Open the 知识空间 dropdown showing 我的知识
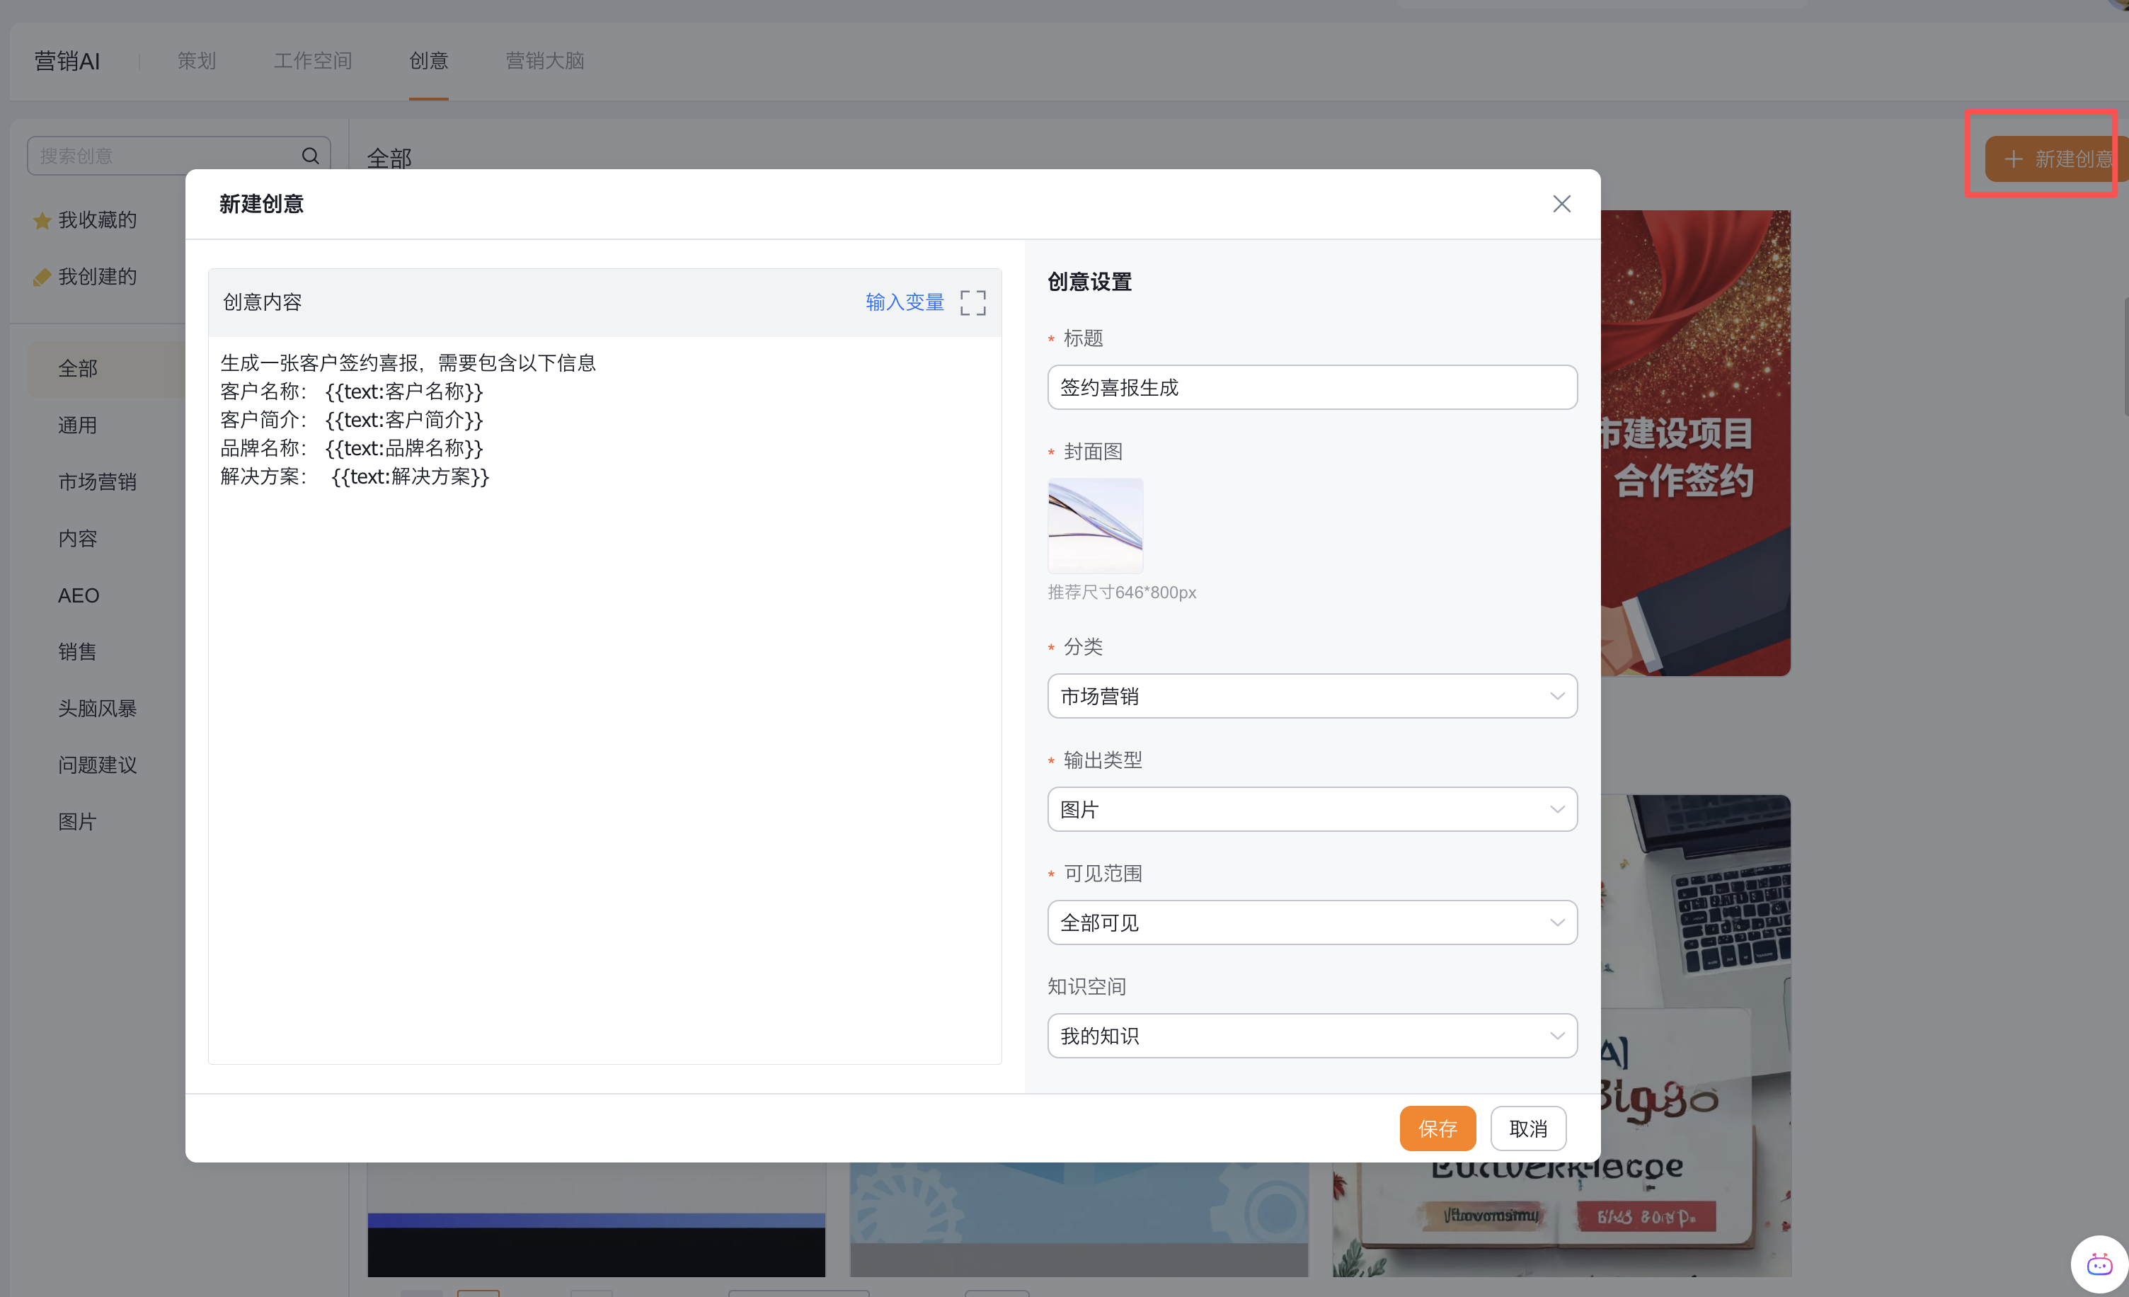 pos(1312,1036)
